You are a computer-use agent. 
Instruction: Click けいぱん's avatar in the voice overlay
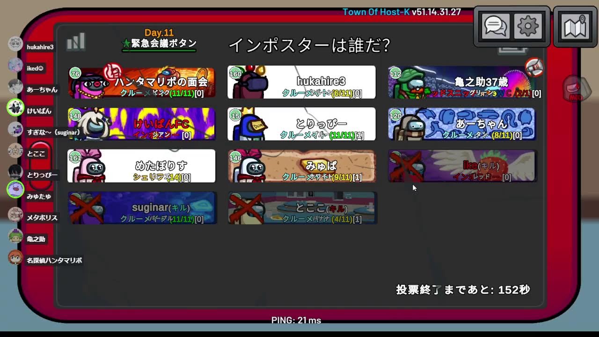click(x=15, y=108)
